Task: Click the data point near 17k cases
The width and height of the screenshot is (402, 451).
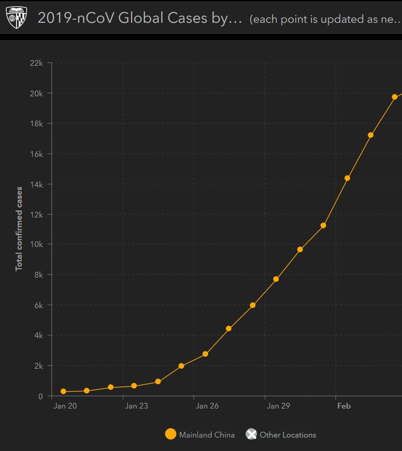Action: click(x=371, y=135)
